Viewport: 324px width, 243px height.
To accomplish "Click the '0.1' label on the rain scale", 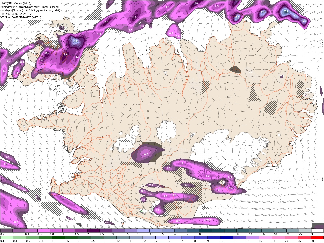I will tap(2, 241).
